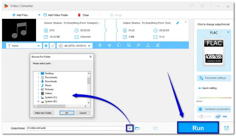Open Parameter settings
Image resolution: width=236 pixels, height=136 pixels.
pyautogui.click(x=214, y=78)
